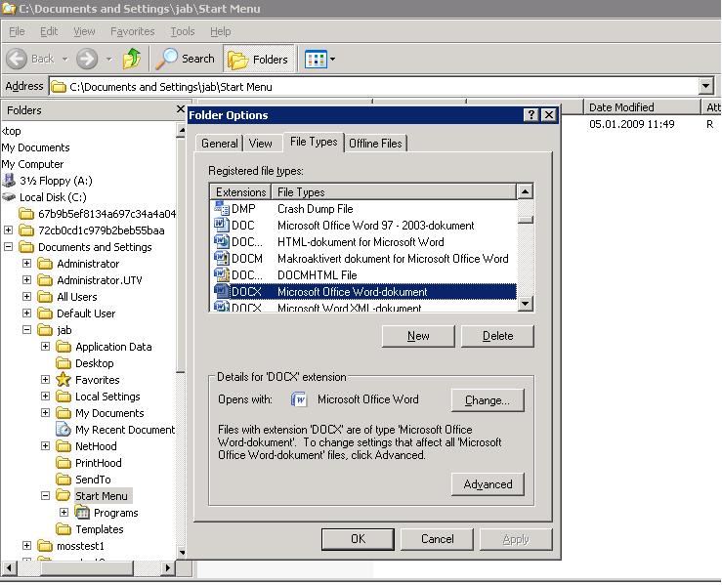Image resolution: width=722 pixels, height=585 pixels.
Task: Expand the Application Data folder
Action: (45, 346)
